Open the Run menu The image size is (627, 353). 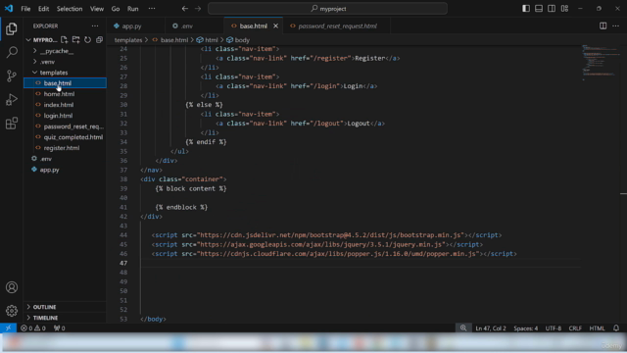[x=133, y=9]
